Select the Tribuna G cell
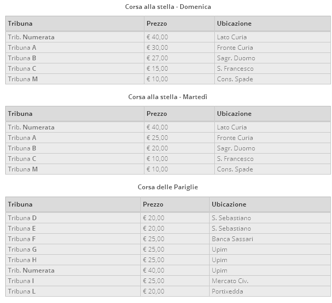This screenshot has height=303, width=332. pos(23,250)
